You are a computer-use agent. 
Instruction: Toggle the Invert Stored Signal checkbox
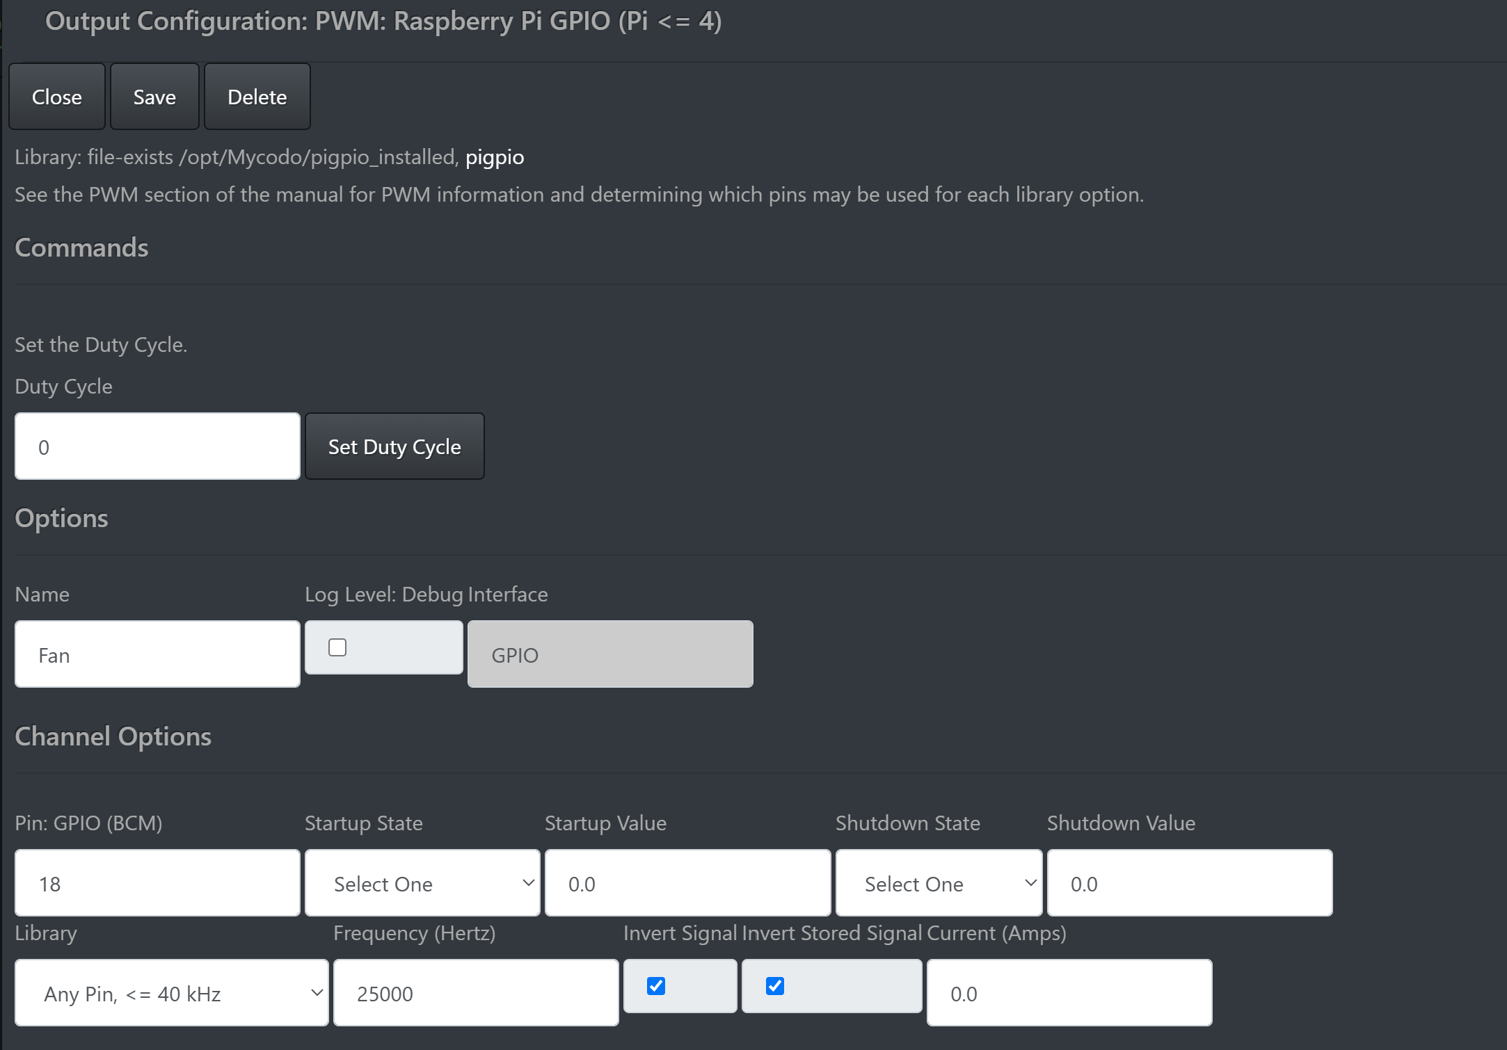[x=775, y=986]
